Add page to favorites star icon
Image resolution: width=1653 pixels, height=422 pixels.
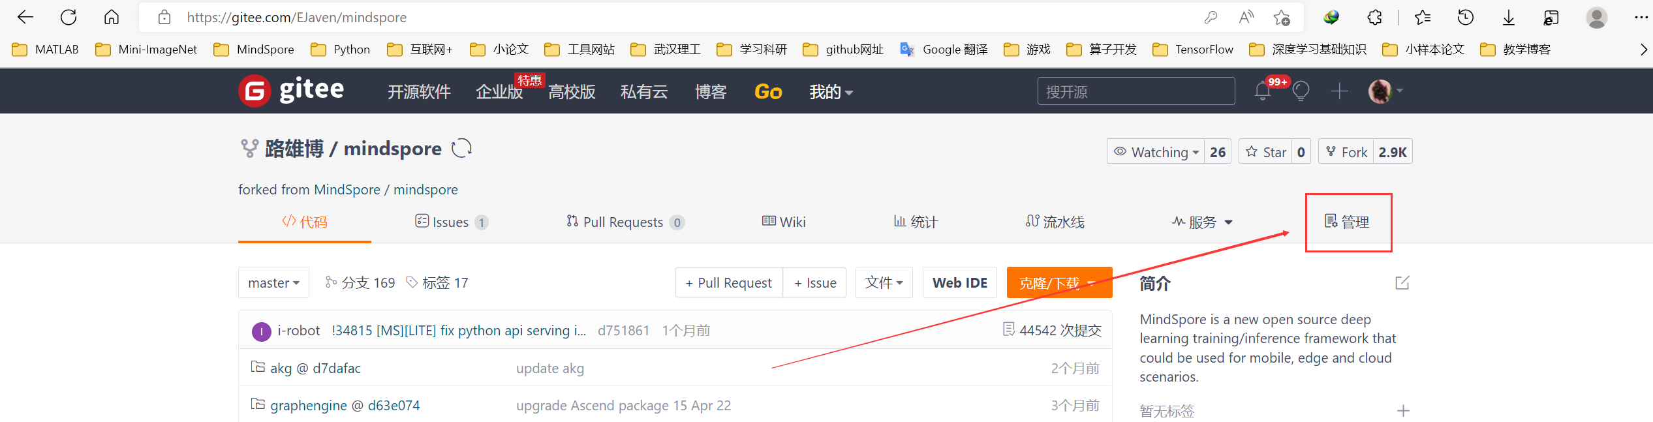(x=1282, y=18)
